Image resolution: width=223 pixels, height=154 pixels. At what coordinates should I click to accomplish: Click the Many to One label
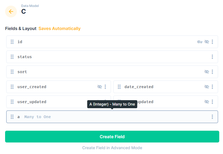coord(37,117)
